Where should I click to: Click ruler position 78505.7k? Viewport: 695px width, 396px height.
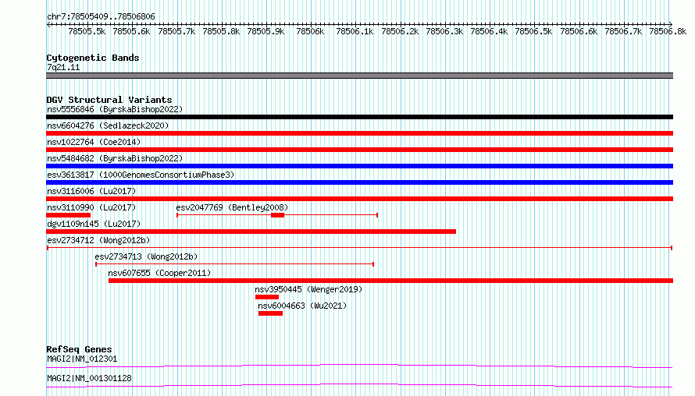[x=176, y=31]
